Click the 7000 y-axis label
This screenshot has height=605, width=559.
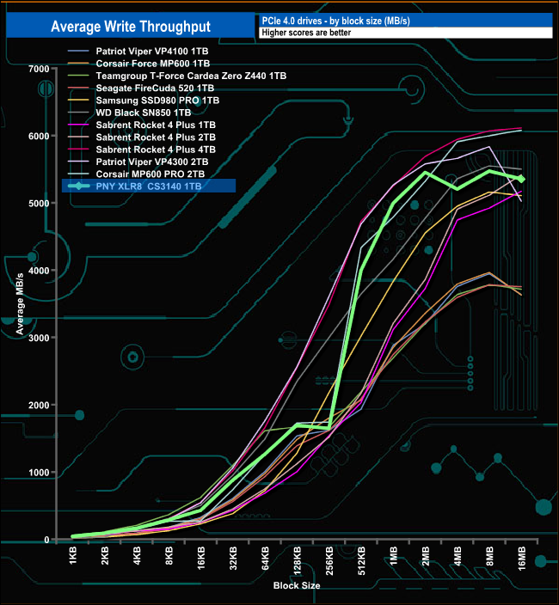39,69
